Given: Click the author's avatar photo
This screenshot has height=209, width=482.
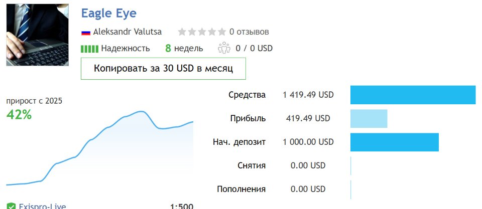Looking at the screenshot, I should 37,35.
